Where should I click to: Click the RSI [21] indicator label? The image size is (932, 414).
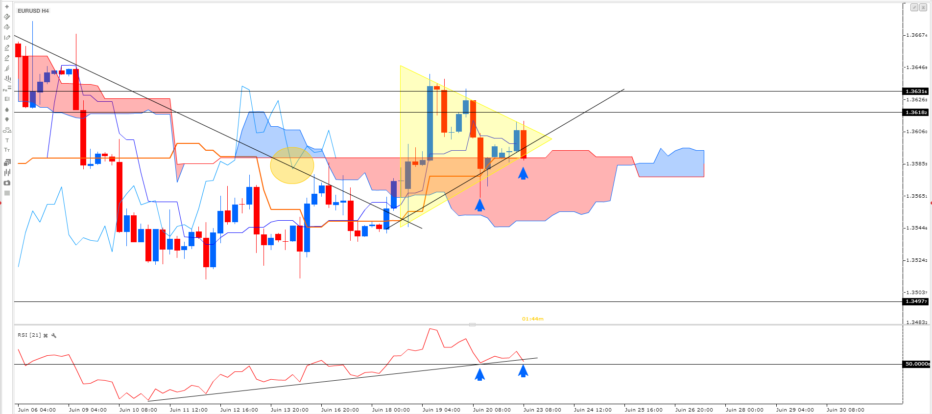click(x=29, y=335)
